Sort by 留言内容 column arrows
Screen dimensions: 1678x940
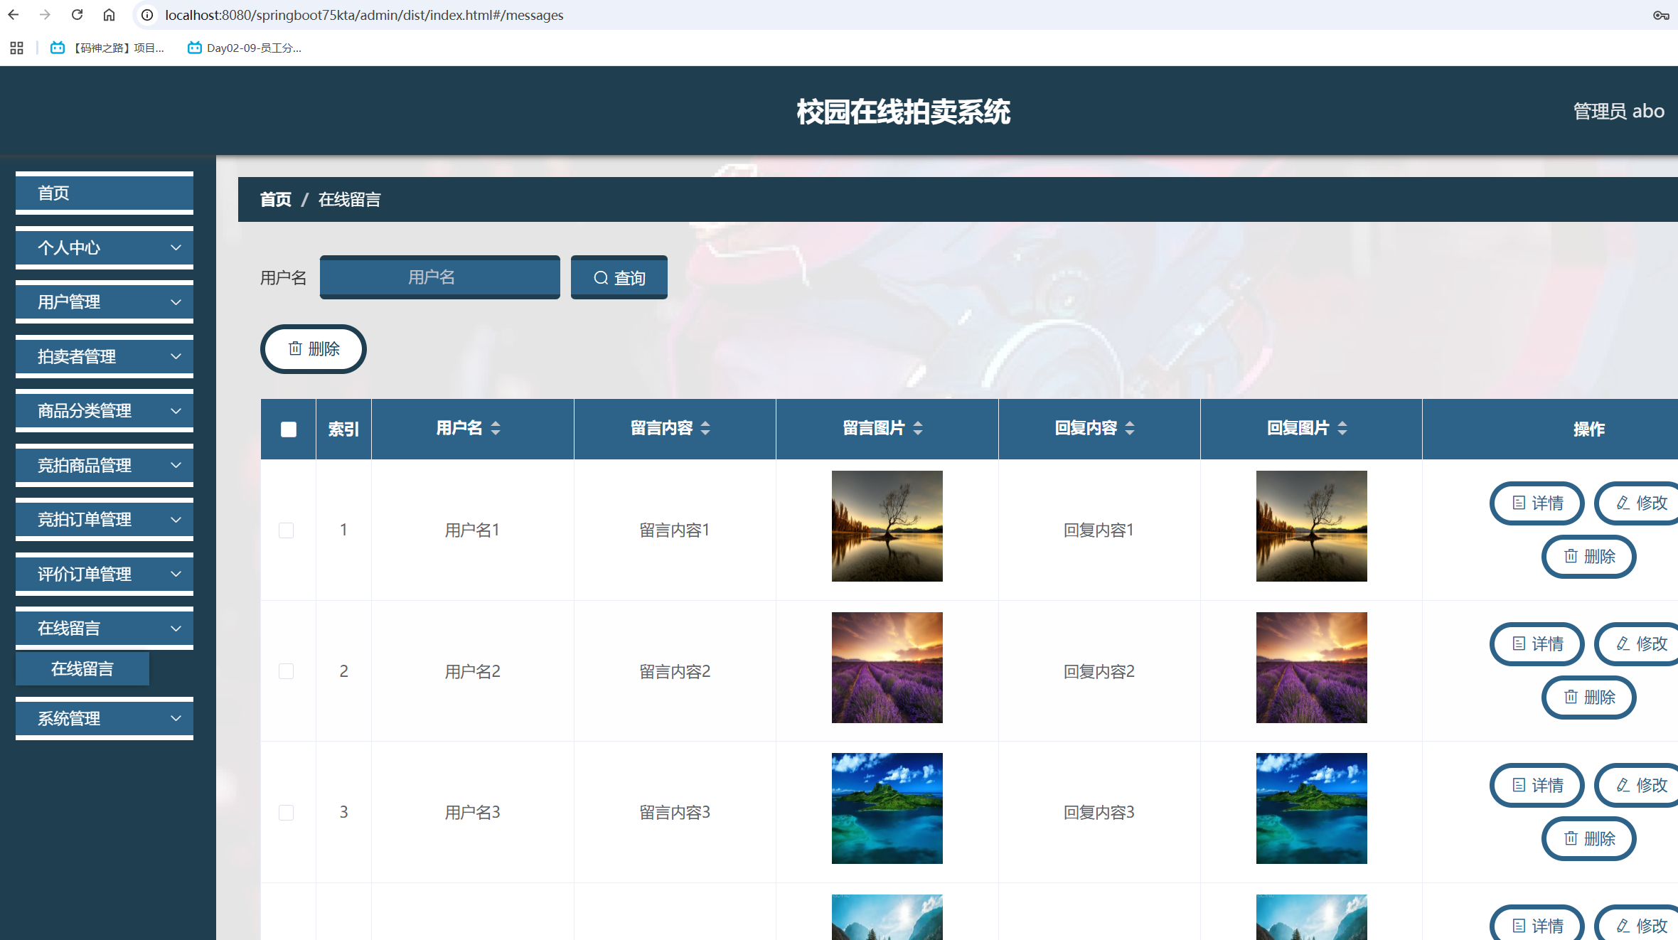click(705, 428)
